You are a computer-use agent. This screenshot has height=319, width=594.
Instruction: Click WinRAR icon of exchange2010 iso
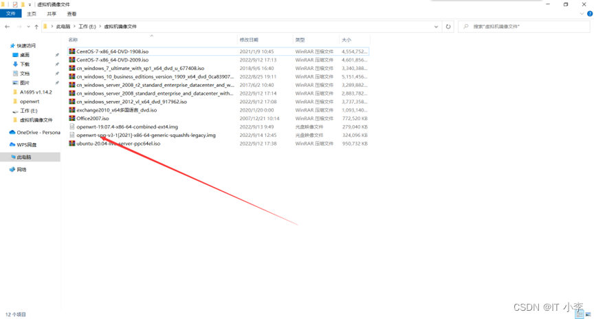[x=72, y=110]
